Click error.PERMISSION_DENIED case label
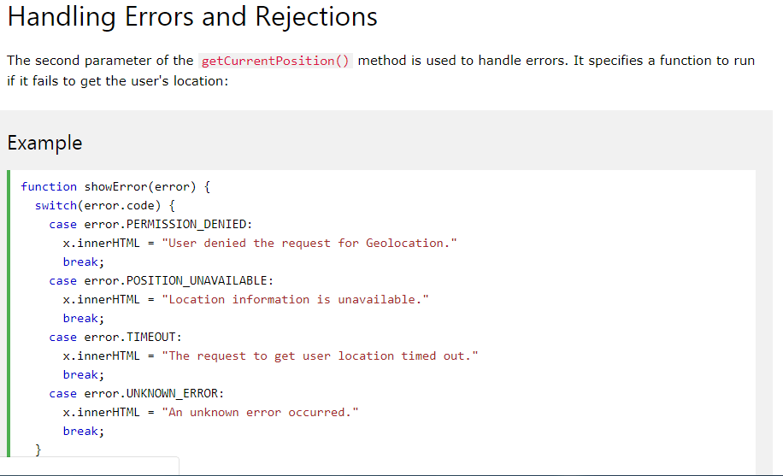Screen dimensions: 783x476 click(x=168, y=225)
